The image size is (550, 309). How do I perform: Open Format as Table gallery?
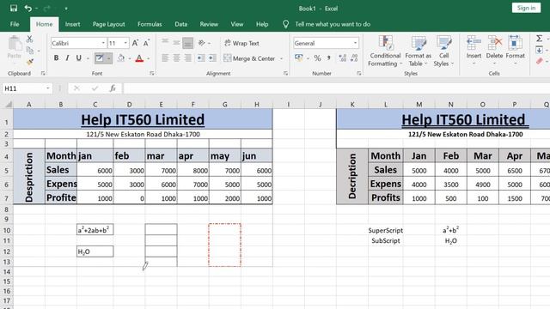[419, 51]
